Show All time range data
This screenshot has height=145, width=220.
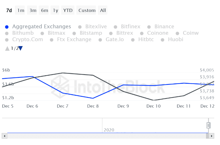pyautogui.click(x=103, y=11)
